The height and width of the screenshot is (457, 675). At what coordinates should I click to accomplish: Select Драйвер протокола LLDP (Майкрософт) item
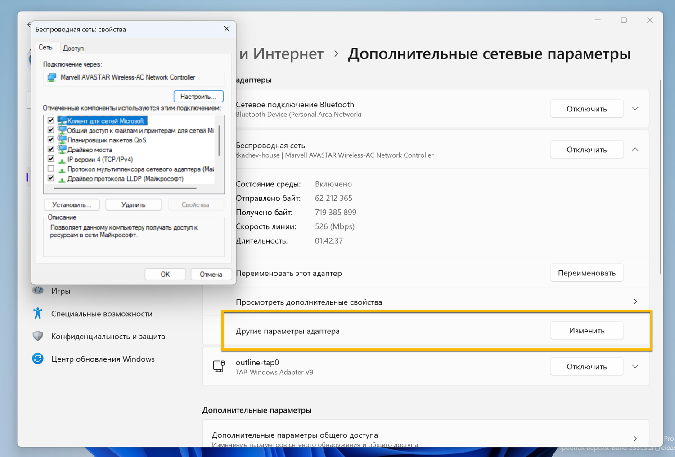pyautogui.click(x=125, y=179)
